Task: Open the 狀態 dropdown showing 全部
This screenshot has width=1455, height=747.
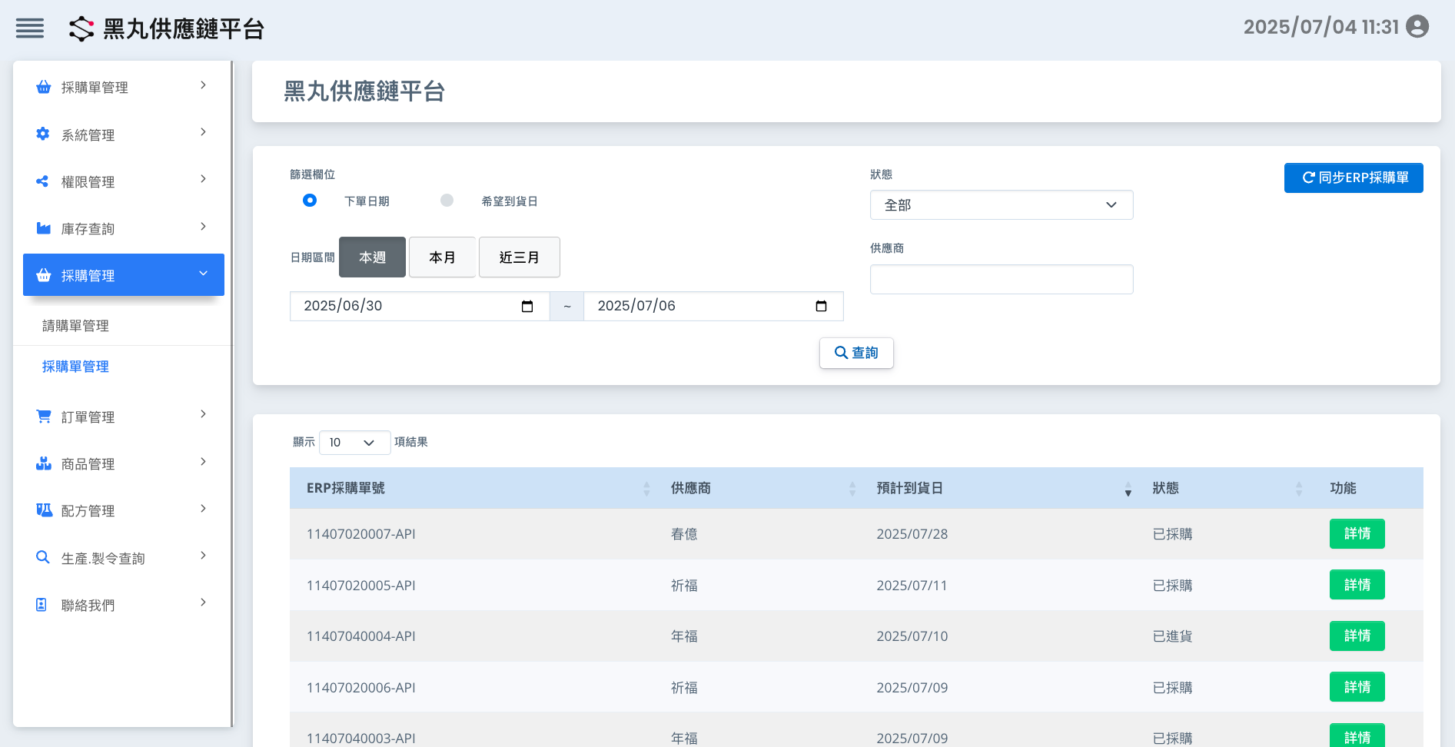Action: (x=1001, y=205)
